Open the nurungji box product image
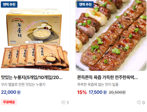 click(x=35, y=35)
